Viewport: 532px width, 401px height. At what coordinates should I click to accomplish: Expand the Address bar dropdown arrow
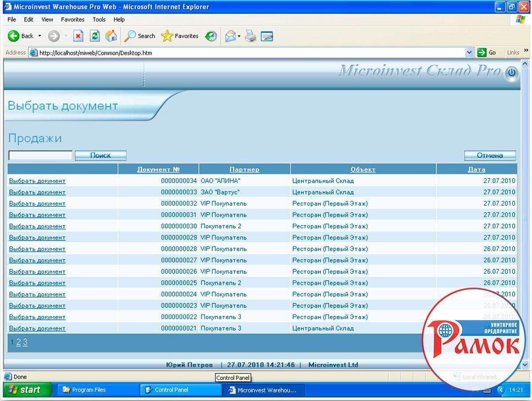469,53
